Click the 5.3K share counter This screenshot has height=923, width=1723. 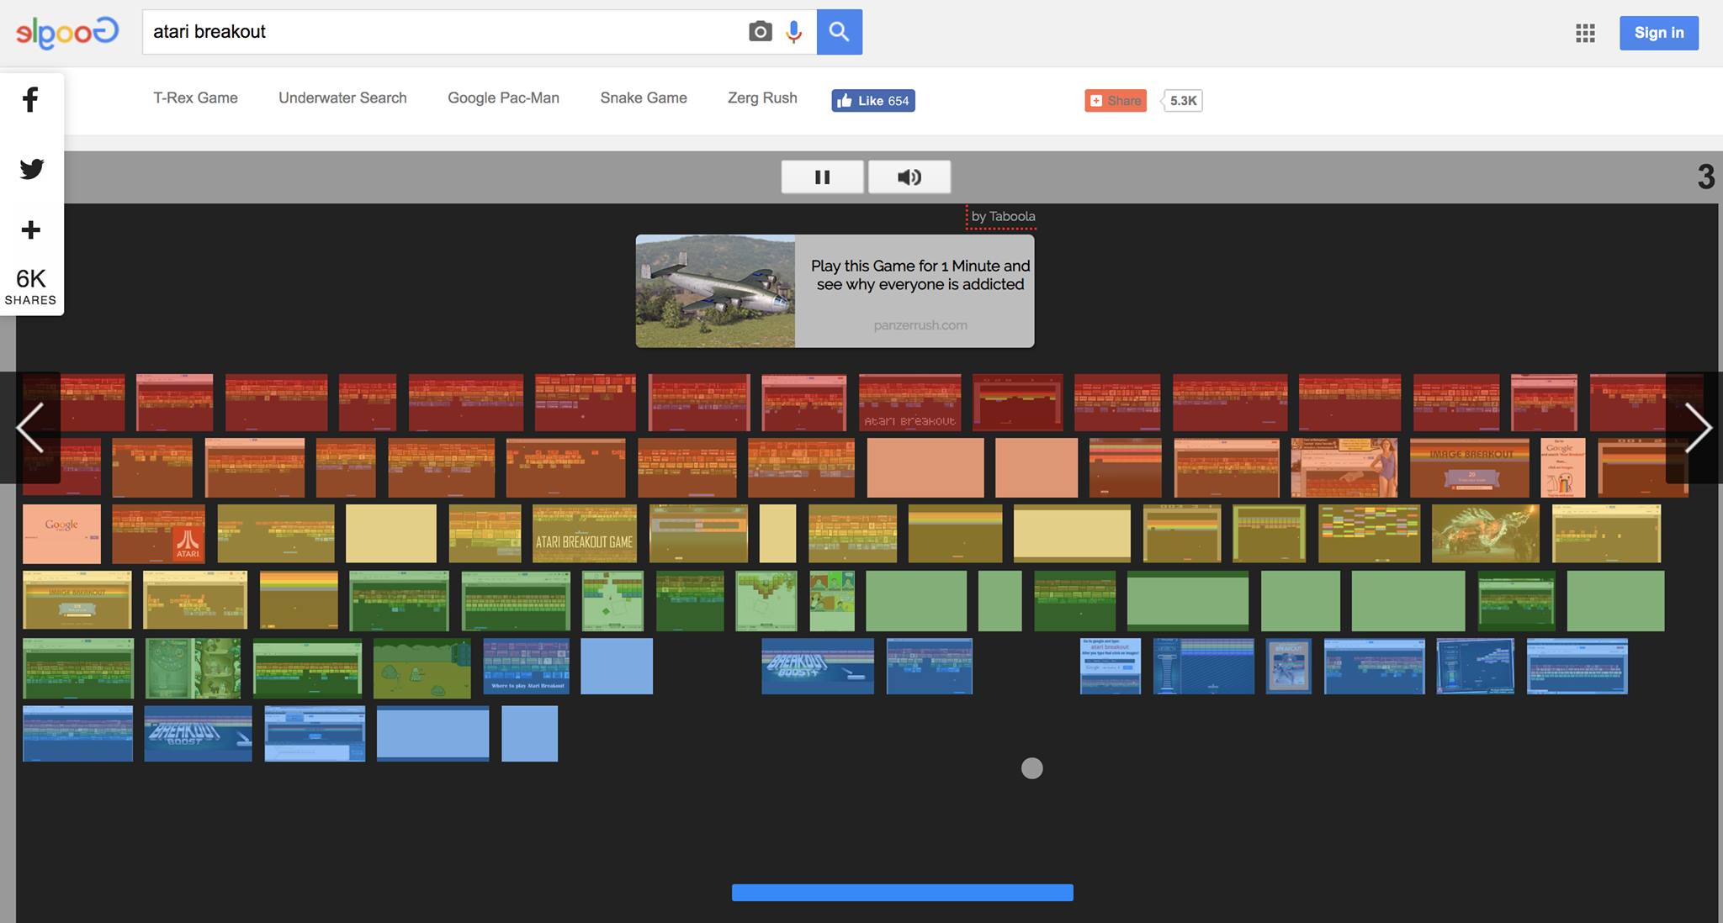(1183, 101)
